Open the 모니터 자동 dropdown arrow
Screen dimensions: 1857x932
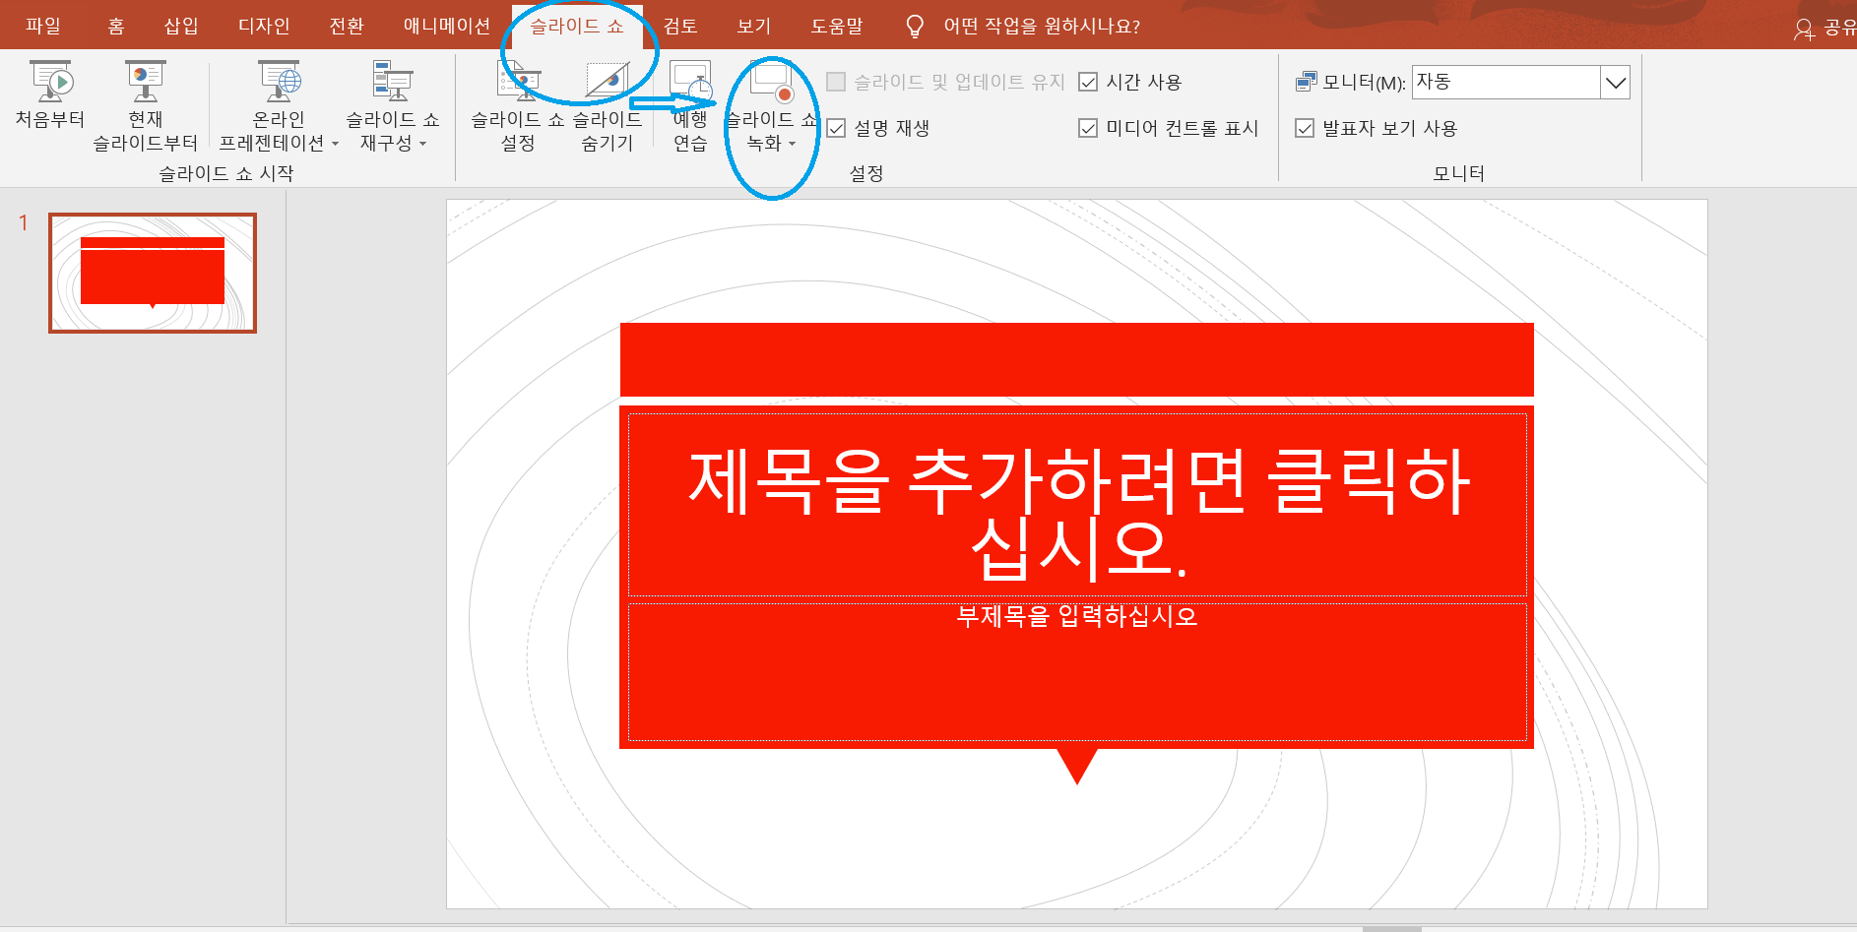click(1615, 83)
